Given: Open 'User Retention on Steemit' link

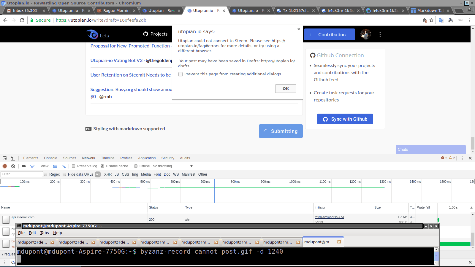Looking at the screenshot, I should pos(131,75).
